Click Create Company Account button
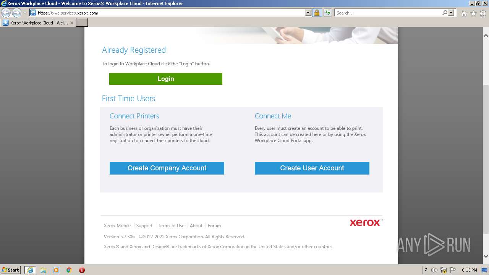Image resolution: width=489 pixels, height=275 pixels. 167,168
